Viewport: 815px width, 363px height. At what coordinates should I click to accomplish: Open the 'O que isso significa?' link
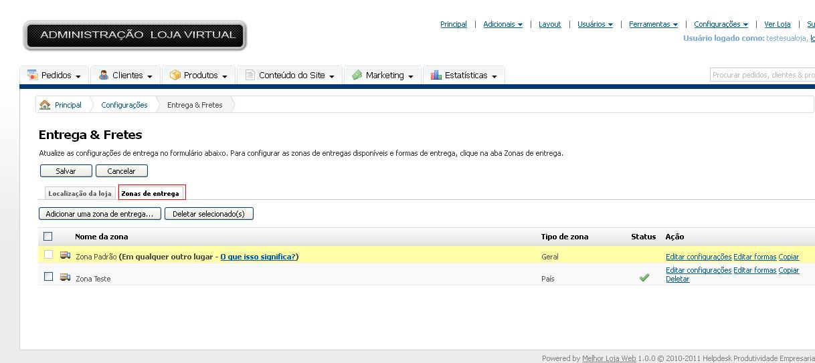point(258,257)
